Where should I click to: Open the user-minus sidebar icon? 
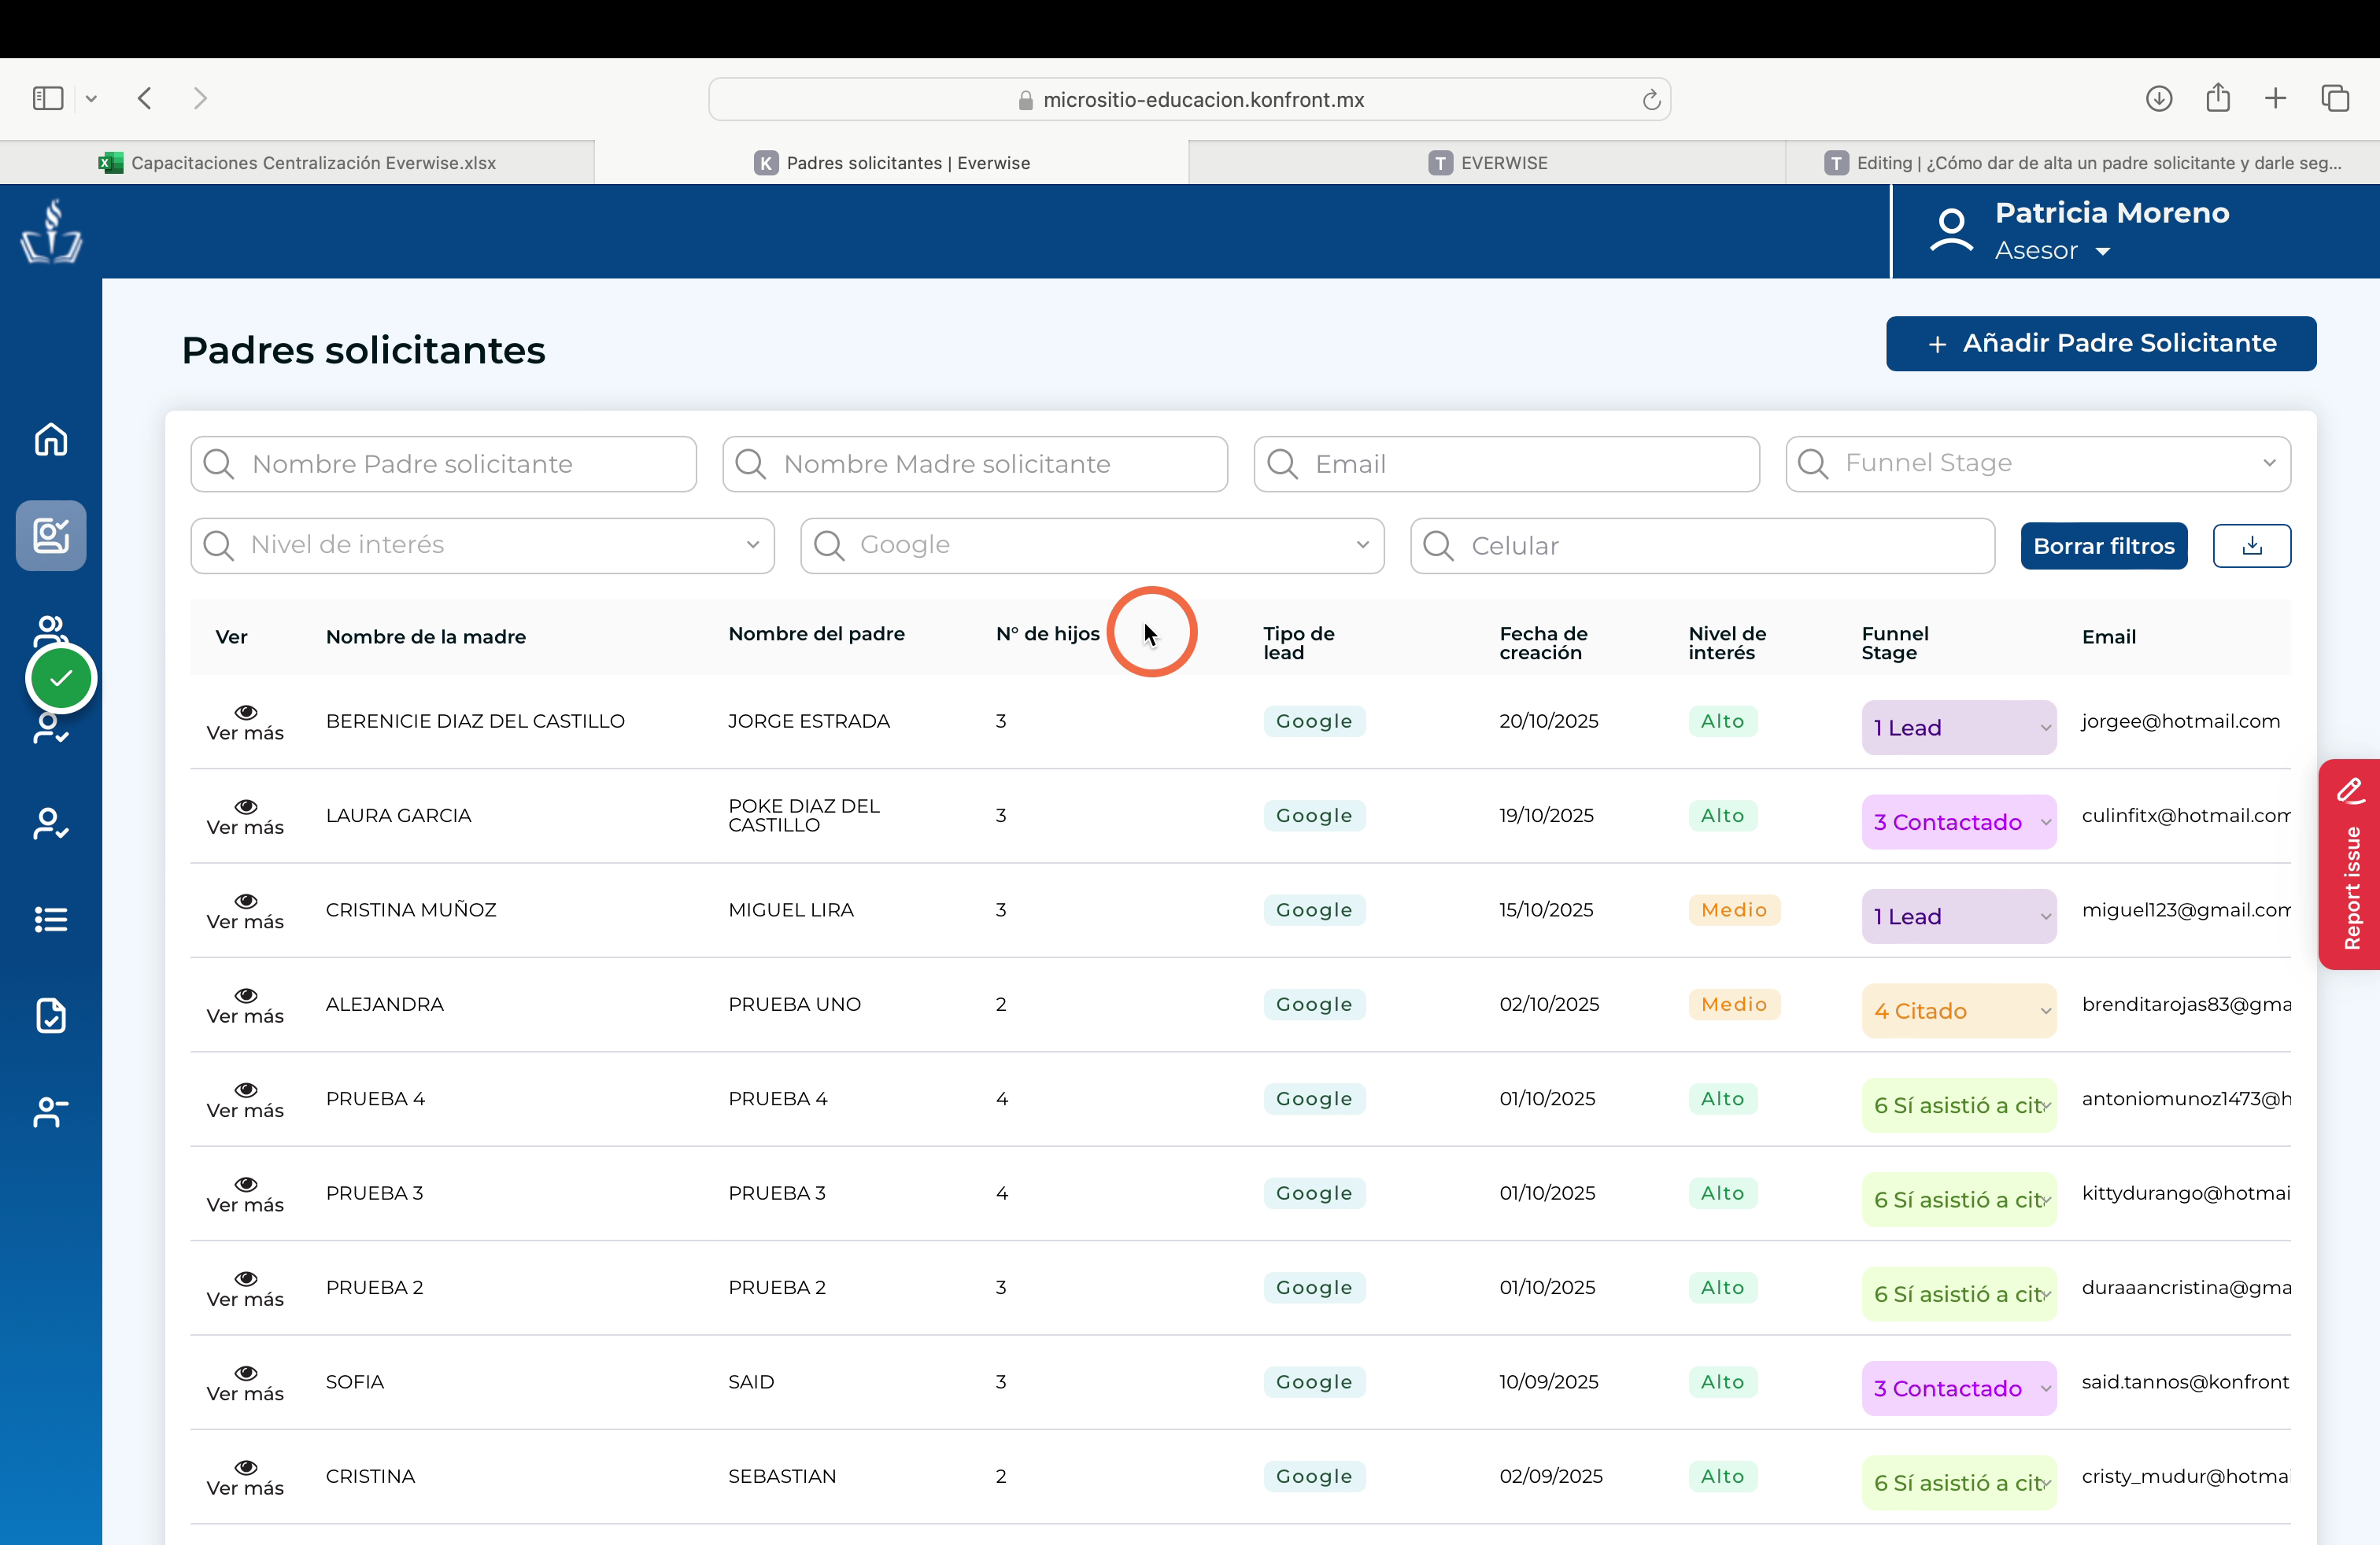pyautogui.click(x=51, y=1112)
